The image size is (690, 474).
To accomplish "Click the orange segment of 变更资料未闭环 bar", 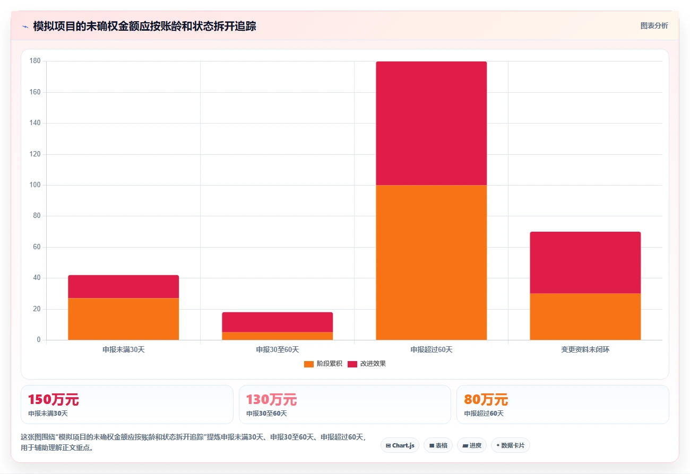I will click(x=585, y=317).
